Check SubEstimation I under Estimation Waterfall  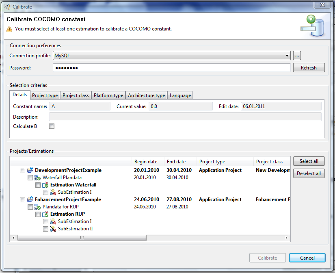(45, 192)
